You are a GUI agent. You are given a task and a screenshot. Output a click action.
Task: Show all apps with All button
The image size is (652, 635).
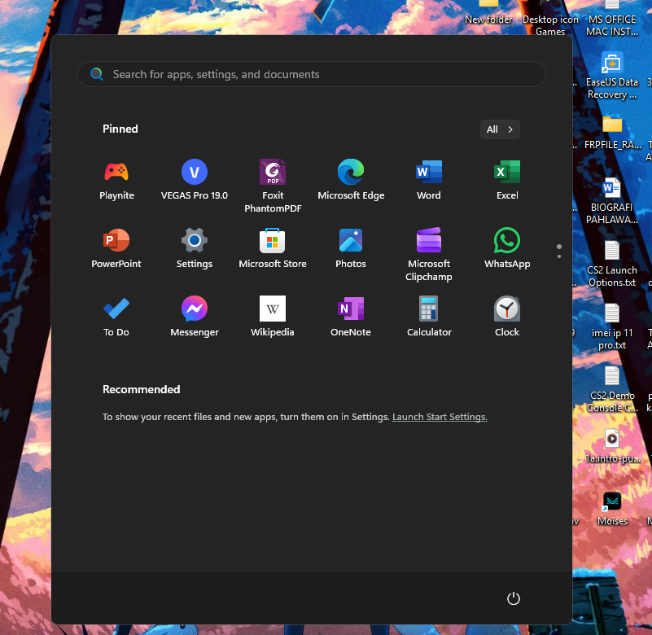point(500,129)
